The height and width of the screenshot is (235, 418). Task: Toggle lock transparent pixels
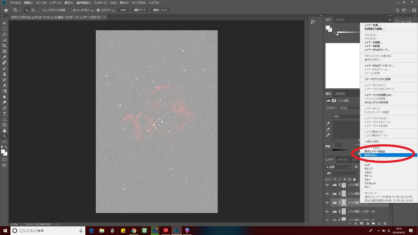point(335,180)
